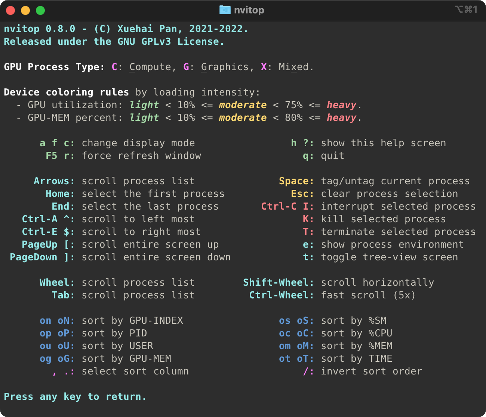Viewport: 486px width, 417px height.
Task: Click the 'og oG:' sort key label
Action: (x=57, y=358)
